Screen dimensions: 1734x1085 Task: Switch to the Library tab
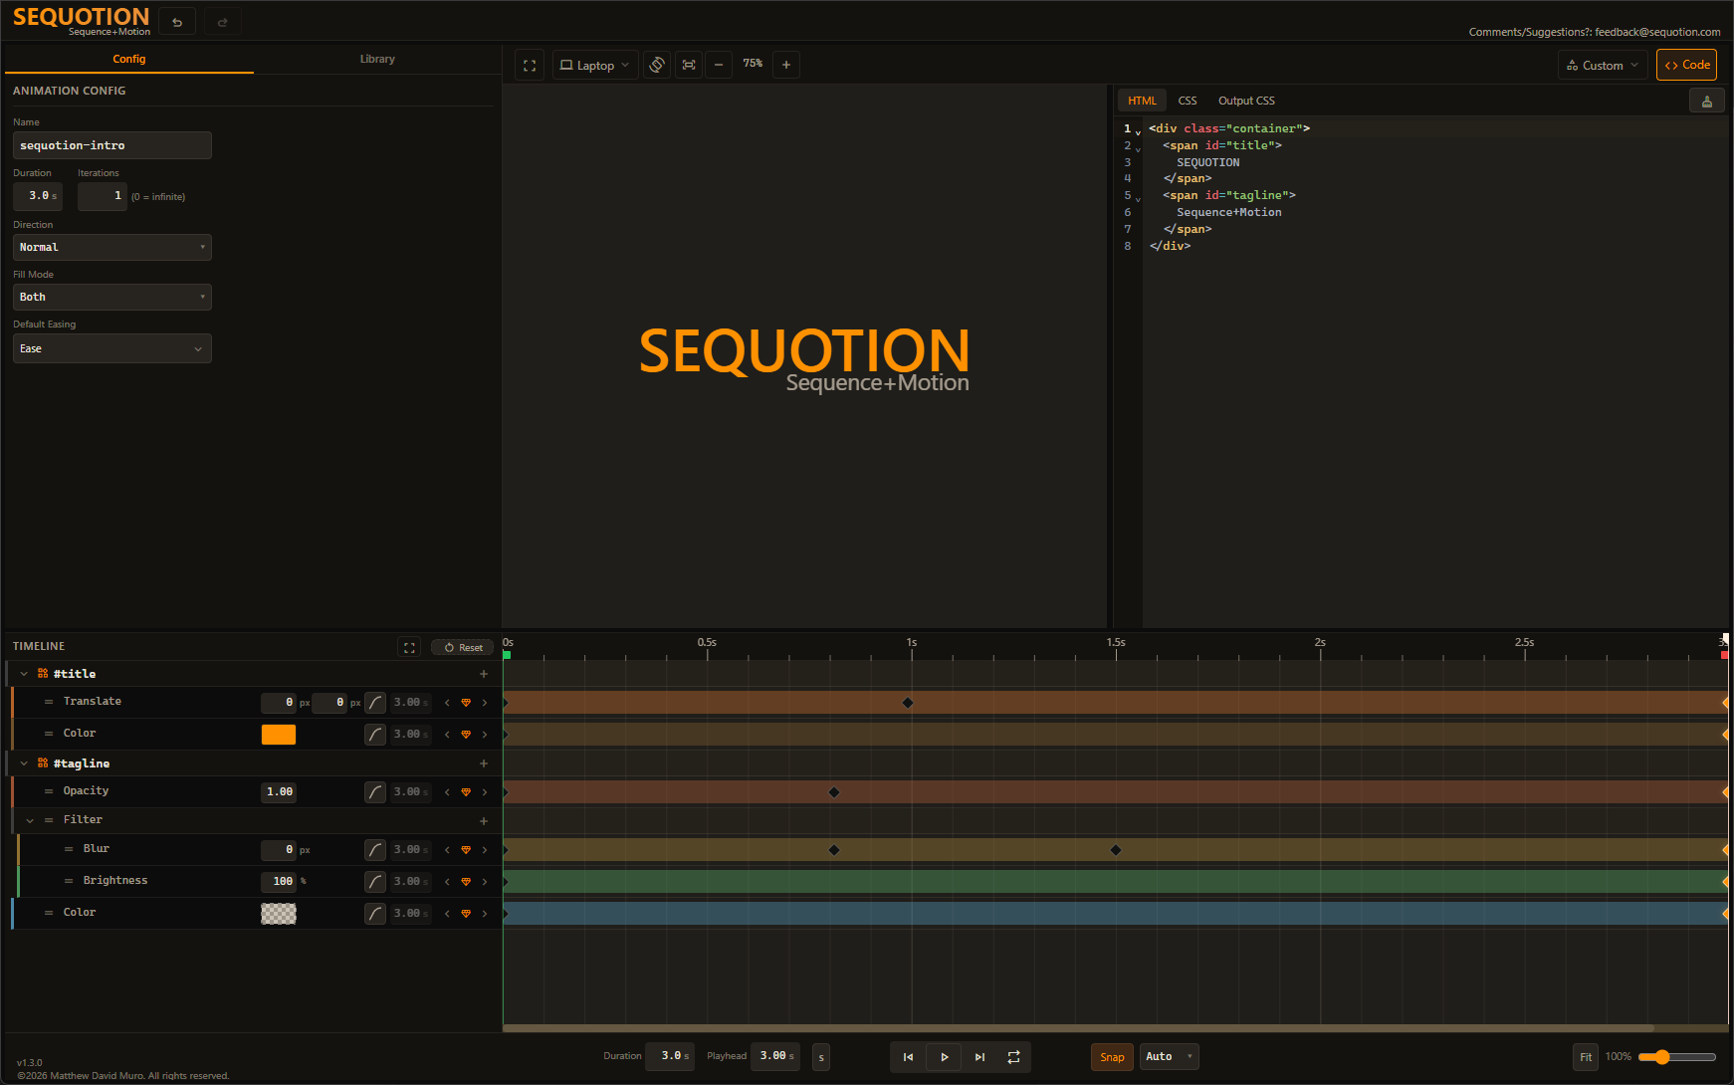pos(377,59)
